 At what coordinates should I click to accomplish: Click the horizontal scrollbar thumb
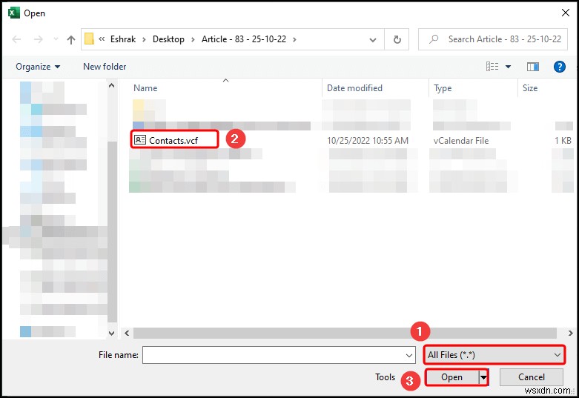(345, 333)
